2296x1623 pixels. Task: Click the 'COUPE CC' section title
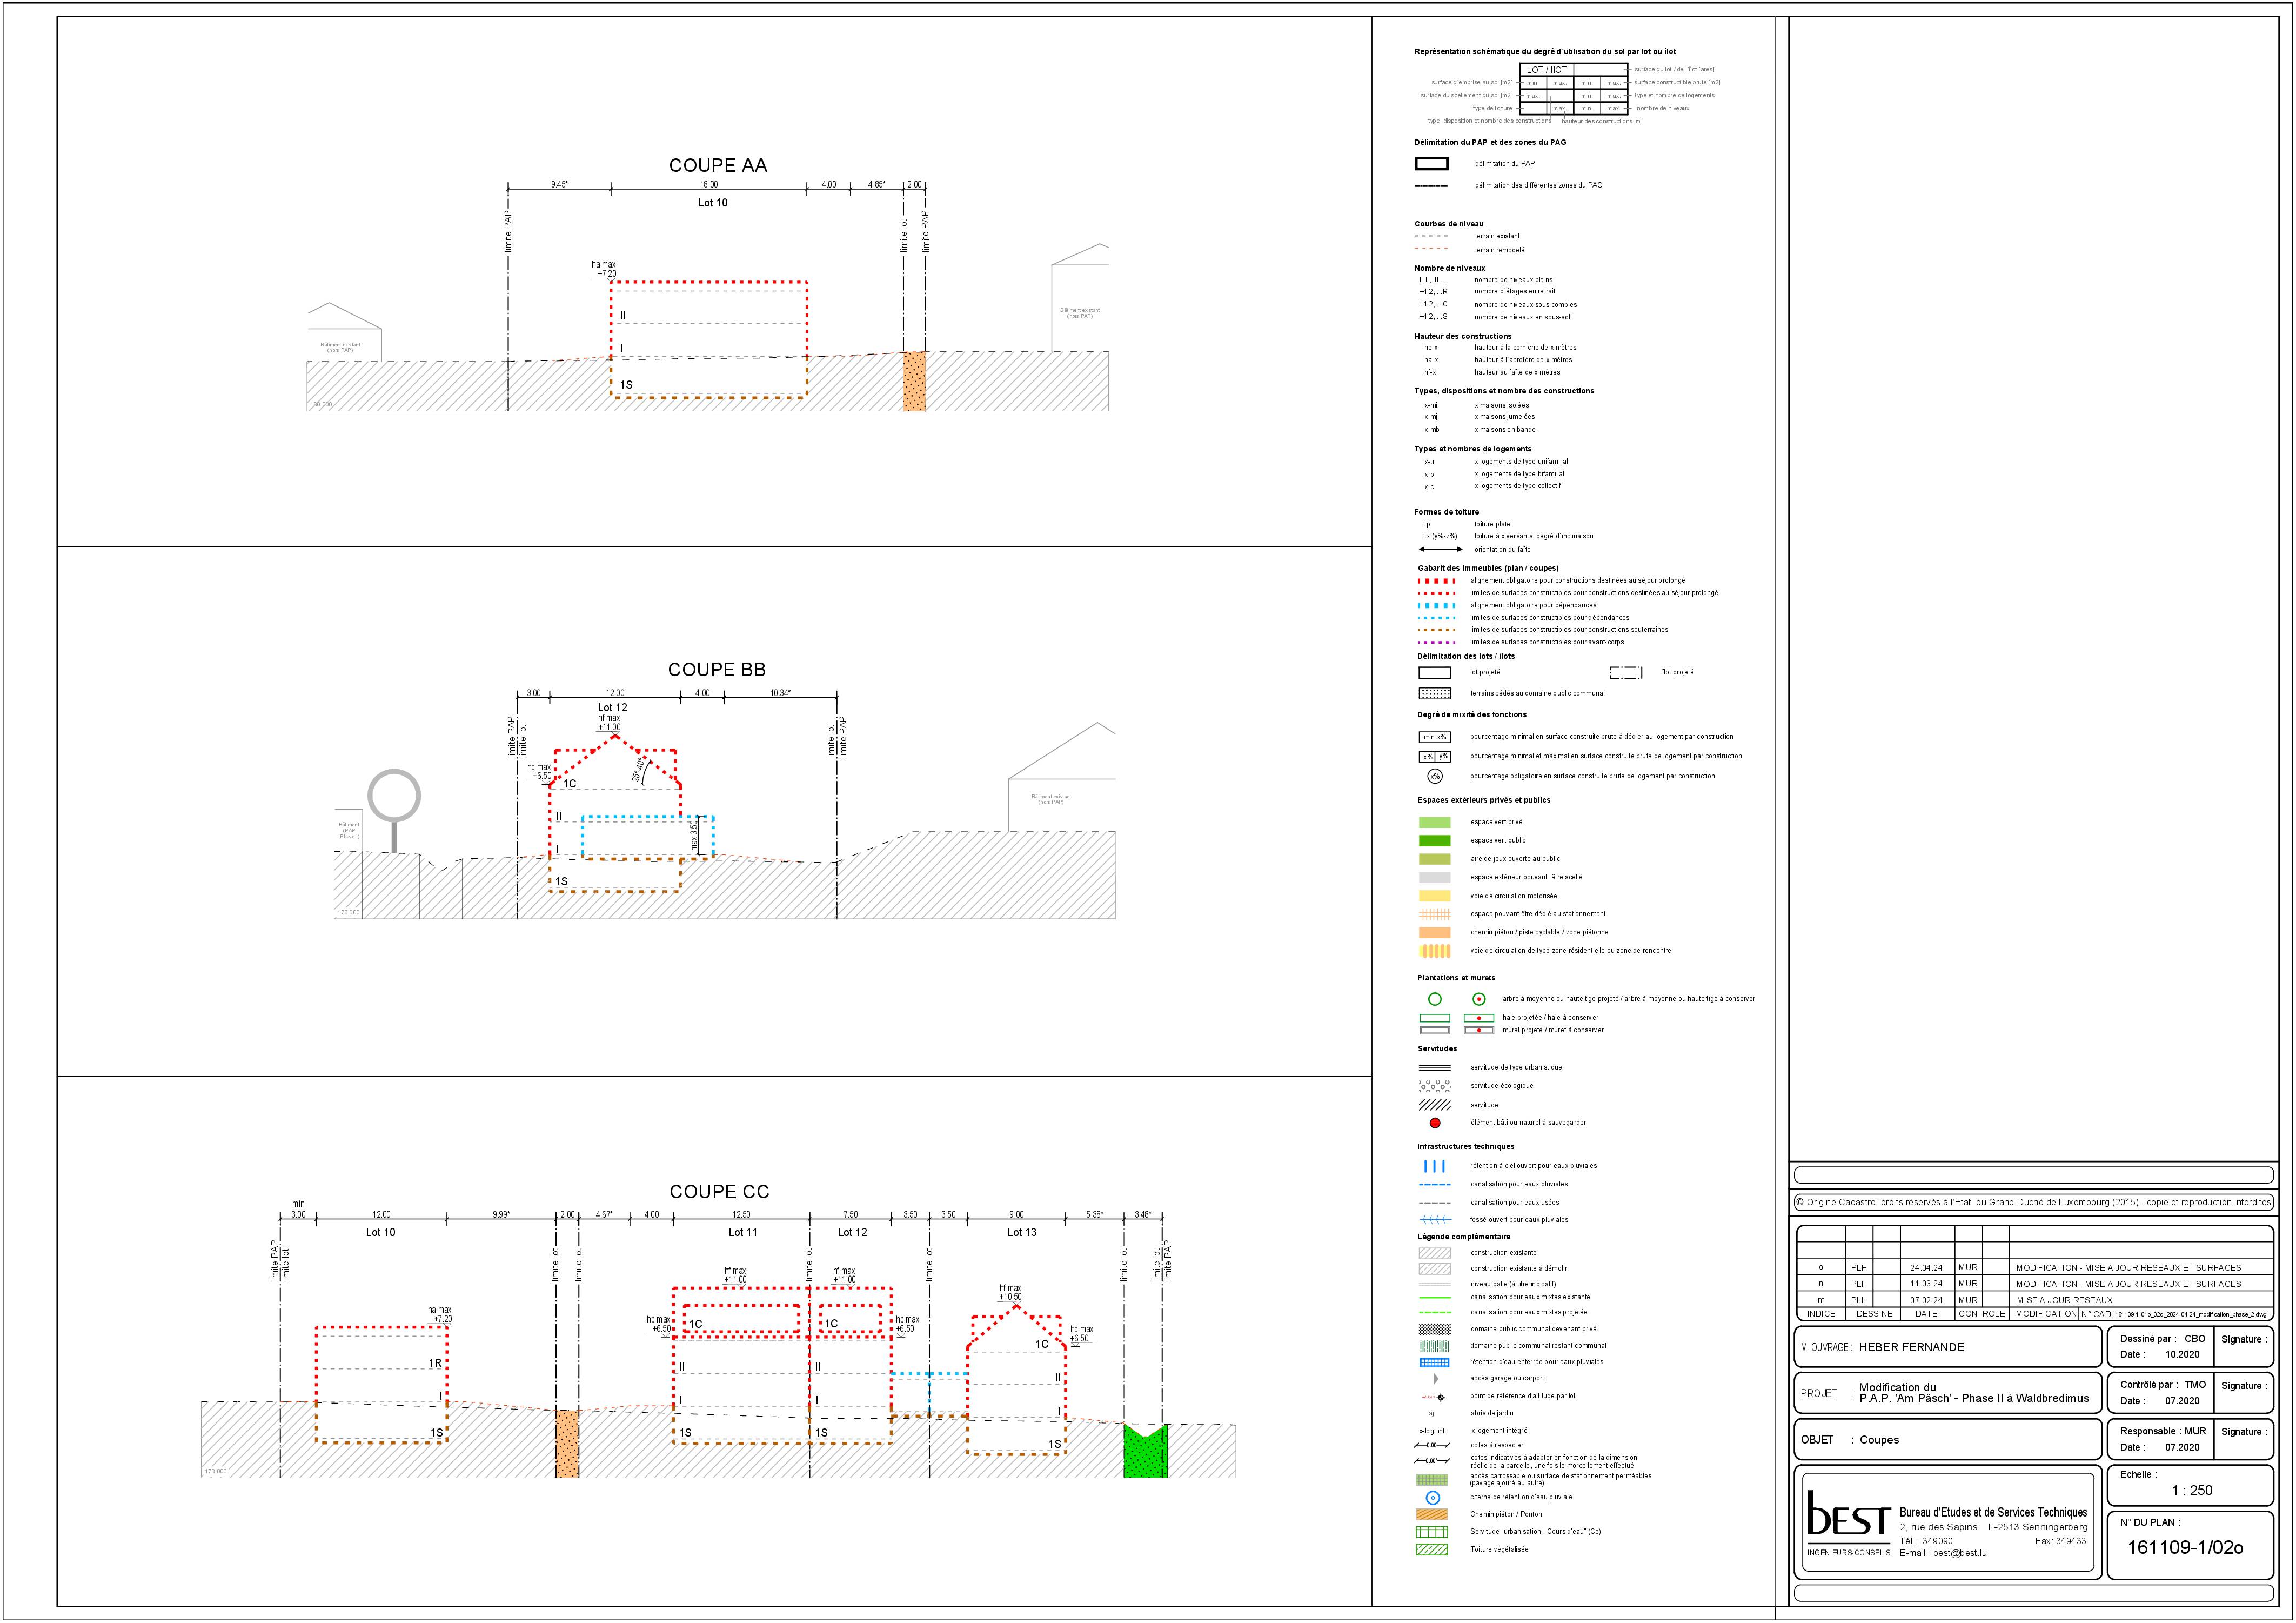point(719,1192)
